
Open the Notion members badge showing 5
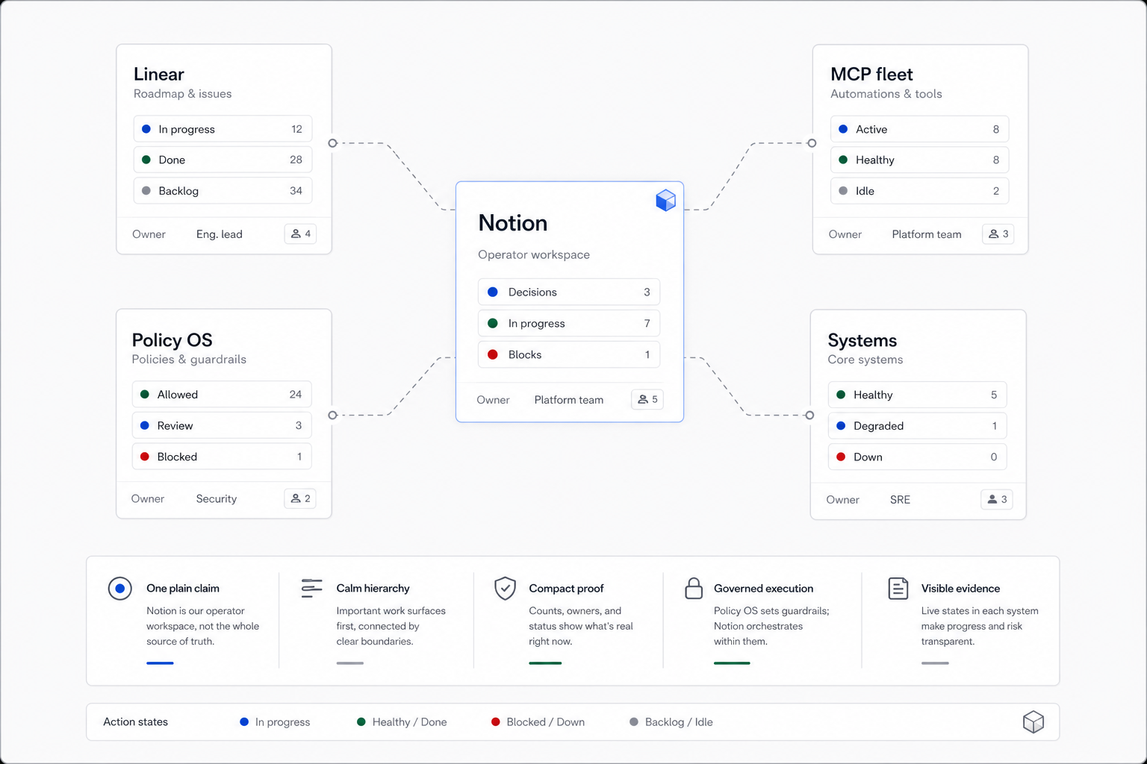(647, 399)
